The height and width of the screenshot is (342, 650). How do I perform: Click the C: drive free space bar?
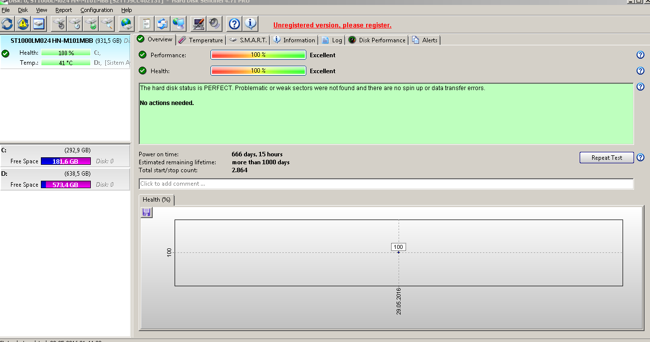coord(66,161)
